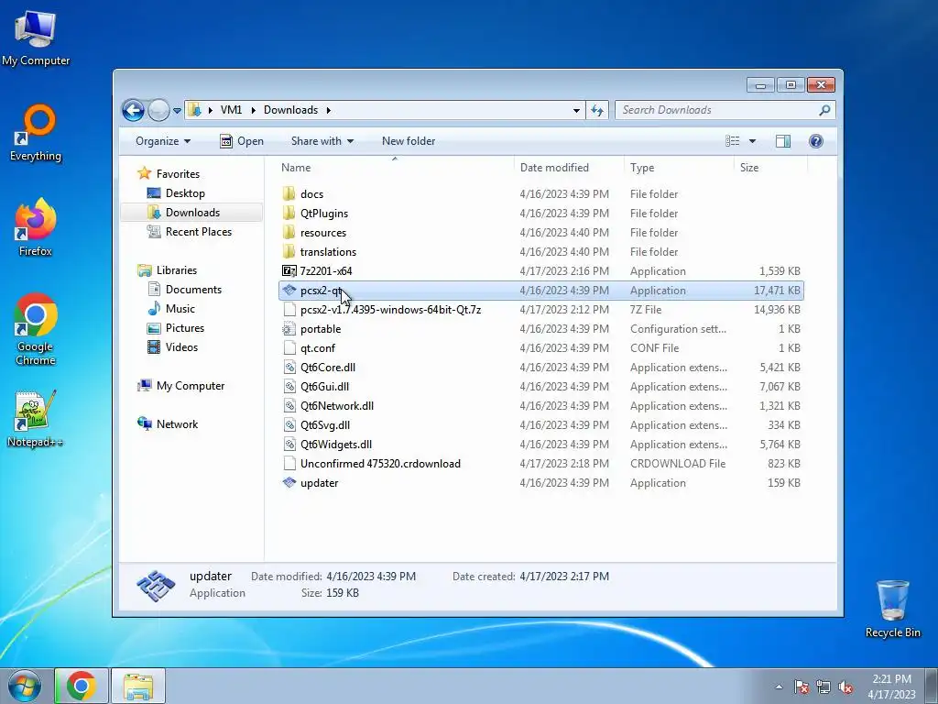Select Network in navigation pane

click(177, 423)
